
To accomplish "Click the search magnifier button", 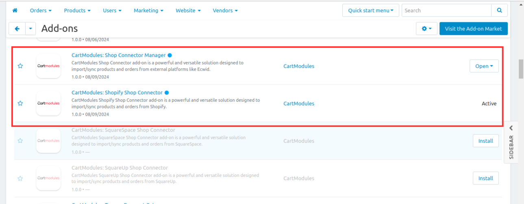I will [499, 10].
